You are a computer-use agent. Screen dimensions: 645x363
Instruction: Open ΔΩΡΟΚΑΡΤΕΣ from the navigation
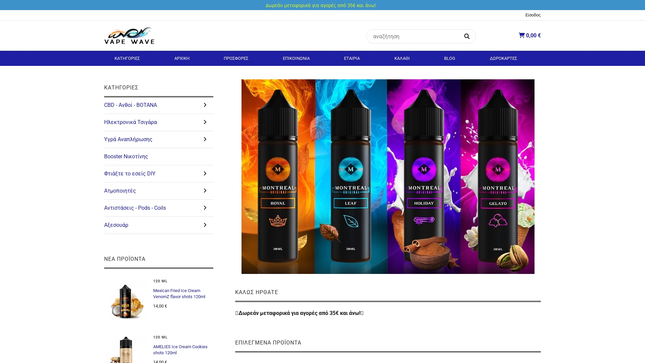(x=504, y=58)
